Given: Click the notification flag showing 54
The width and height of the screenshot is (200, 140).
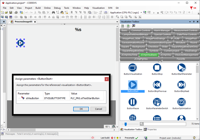Looking at the screenshot, I should coord(193,8).
